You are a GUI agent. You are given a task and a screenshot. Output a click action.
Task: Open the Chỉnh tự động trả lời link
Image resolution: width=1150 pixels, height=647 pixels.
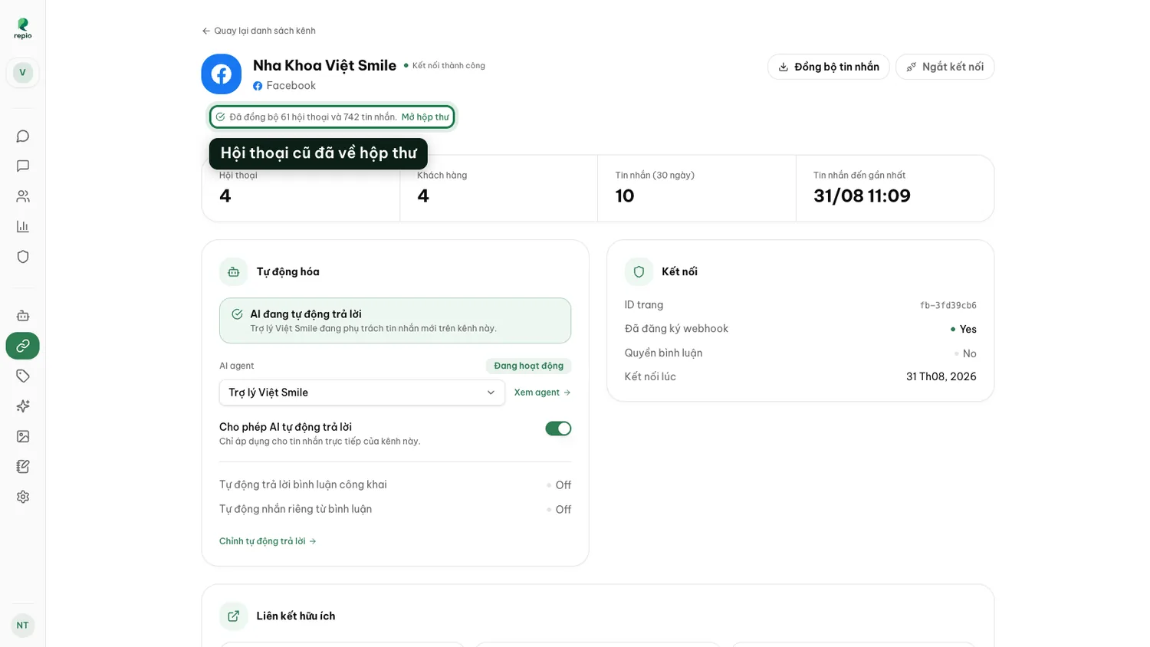pyautogui.click(x=268, y=541)
